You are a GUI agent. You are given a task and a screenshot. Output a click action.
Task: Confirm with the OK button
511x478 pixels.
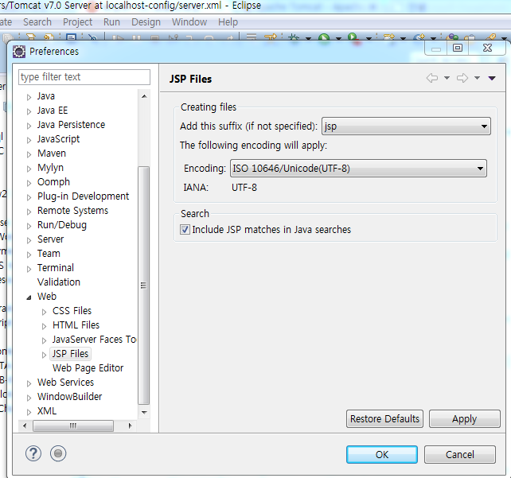(382, 455)
